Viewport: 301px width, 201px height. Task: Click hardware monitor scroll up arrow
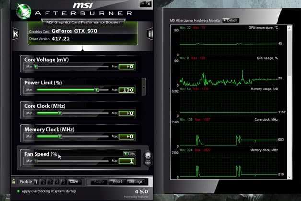click(x=289, y=28)
